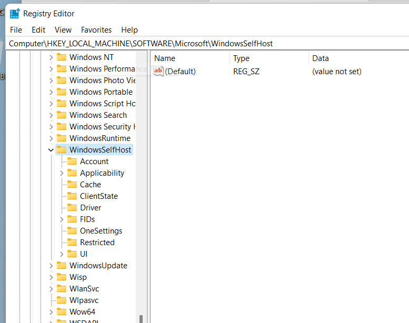Select the WlanSvc key
409x323 pixels.
click(84, 289)
